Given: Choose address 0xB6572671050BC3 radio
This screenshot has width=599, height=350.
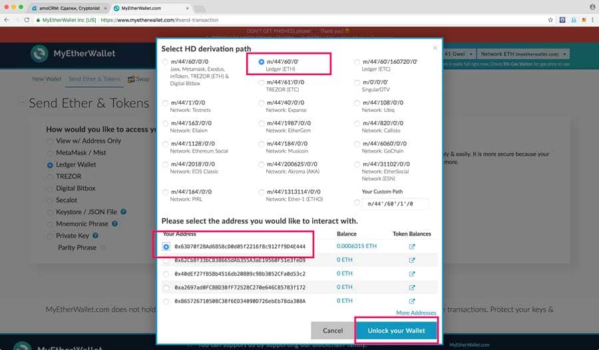Looking at the screenshot, I should (x=166, y=301).
